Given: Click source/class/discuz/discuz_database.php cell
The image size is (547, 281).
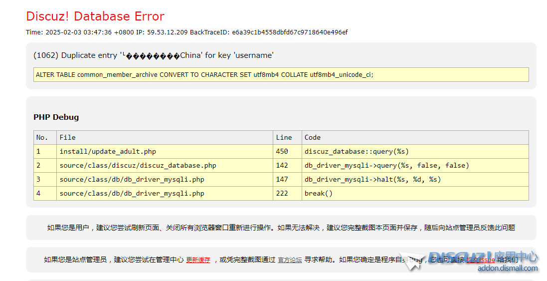Looking at the screenshot, I should point(165,166).
